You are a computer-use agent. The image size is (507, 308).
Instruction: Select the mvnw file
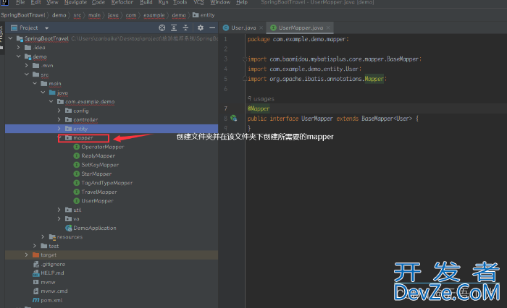(48, 282)
